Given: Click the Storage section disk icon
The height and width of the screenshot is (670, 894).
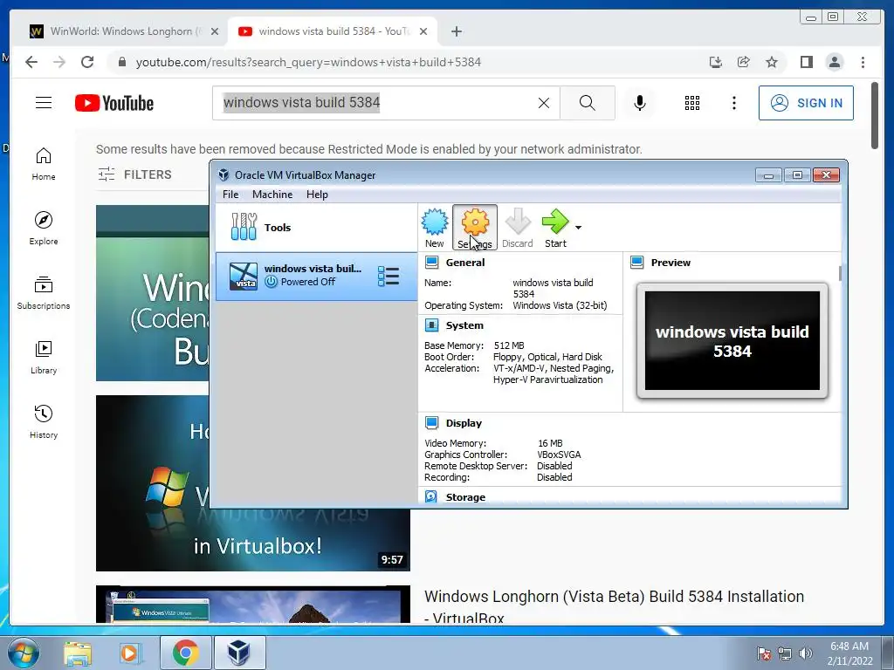Looking at the screenshot, I should pyautogui.click(x=431, y=496).
